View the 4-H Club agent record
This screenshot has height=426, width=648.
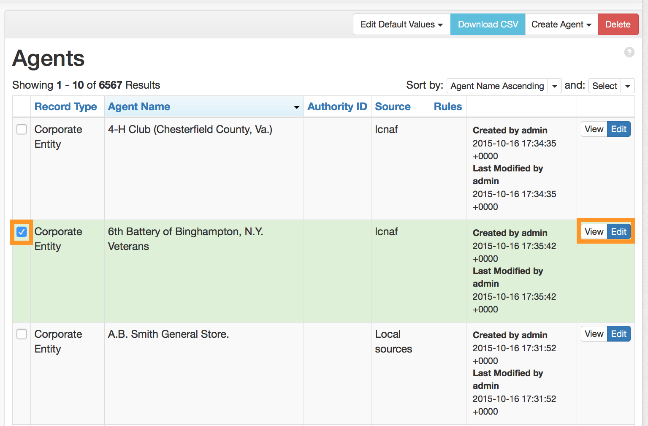pyautogui.click(x=594, y=129)
